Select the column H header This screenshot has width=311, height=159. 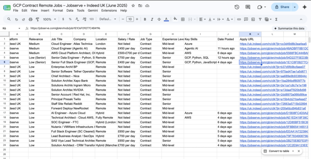pos(172,34)
